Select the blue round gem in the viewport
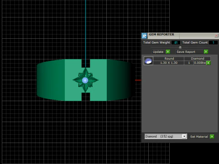This screenshot has width=219, height=164. pyautogui.click(x=85, y=80)
